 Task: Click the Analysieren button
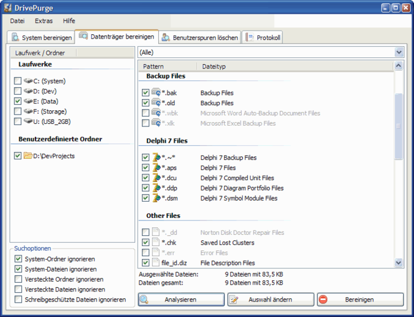click(181, 300)
